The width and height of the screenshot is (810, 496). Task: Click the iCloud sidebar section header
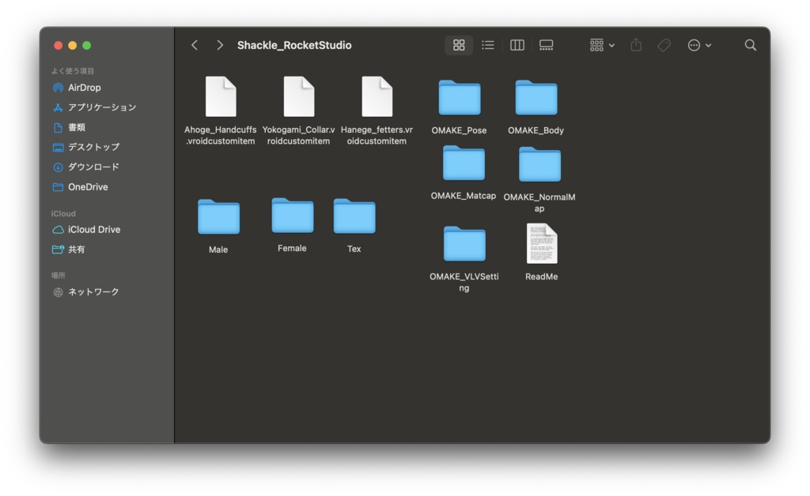point(63,213)
